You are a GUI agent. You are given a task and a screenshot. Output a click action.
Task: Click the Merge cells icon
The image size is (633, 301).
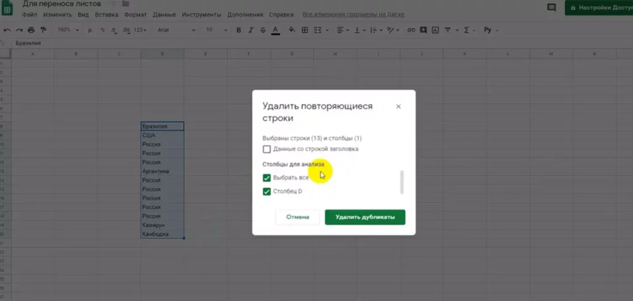point(318,30)
